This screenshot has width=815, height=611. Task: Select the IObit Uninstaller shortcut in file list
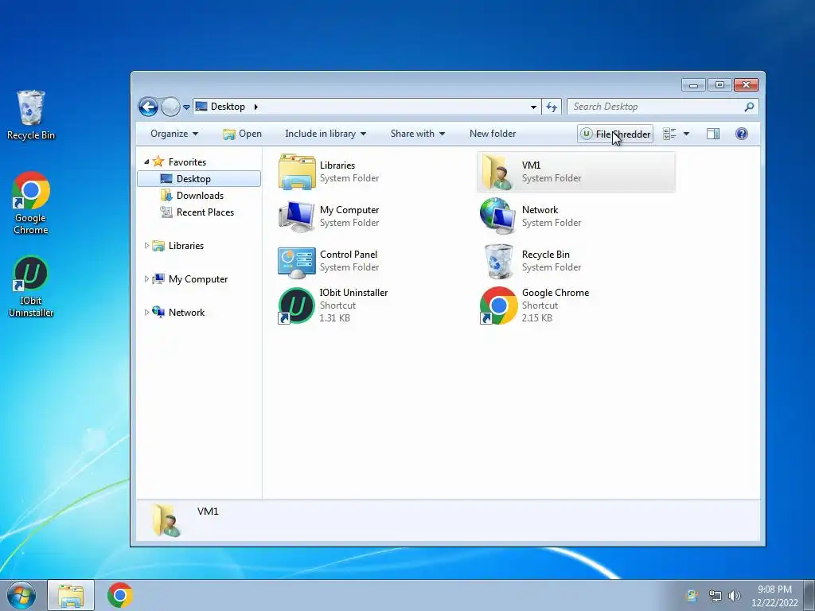296,305
